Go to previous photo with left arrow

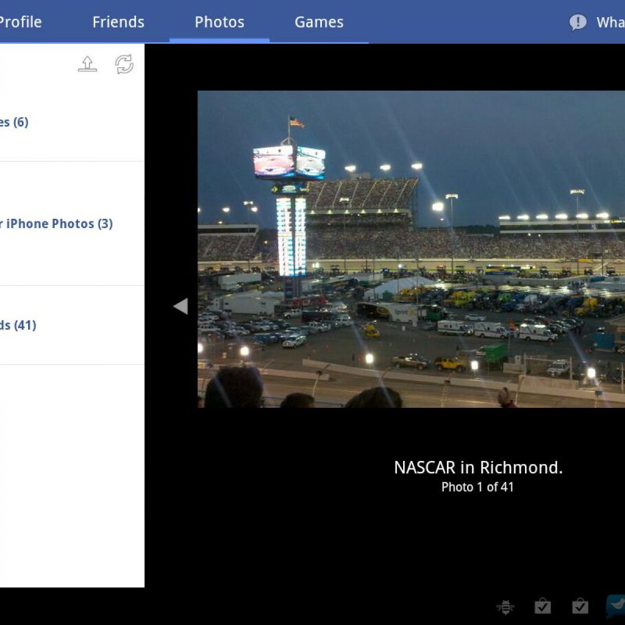tap(180, 306)
